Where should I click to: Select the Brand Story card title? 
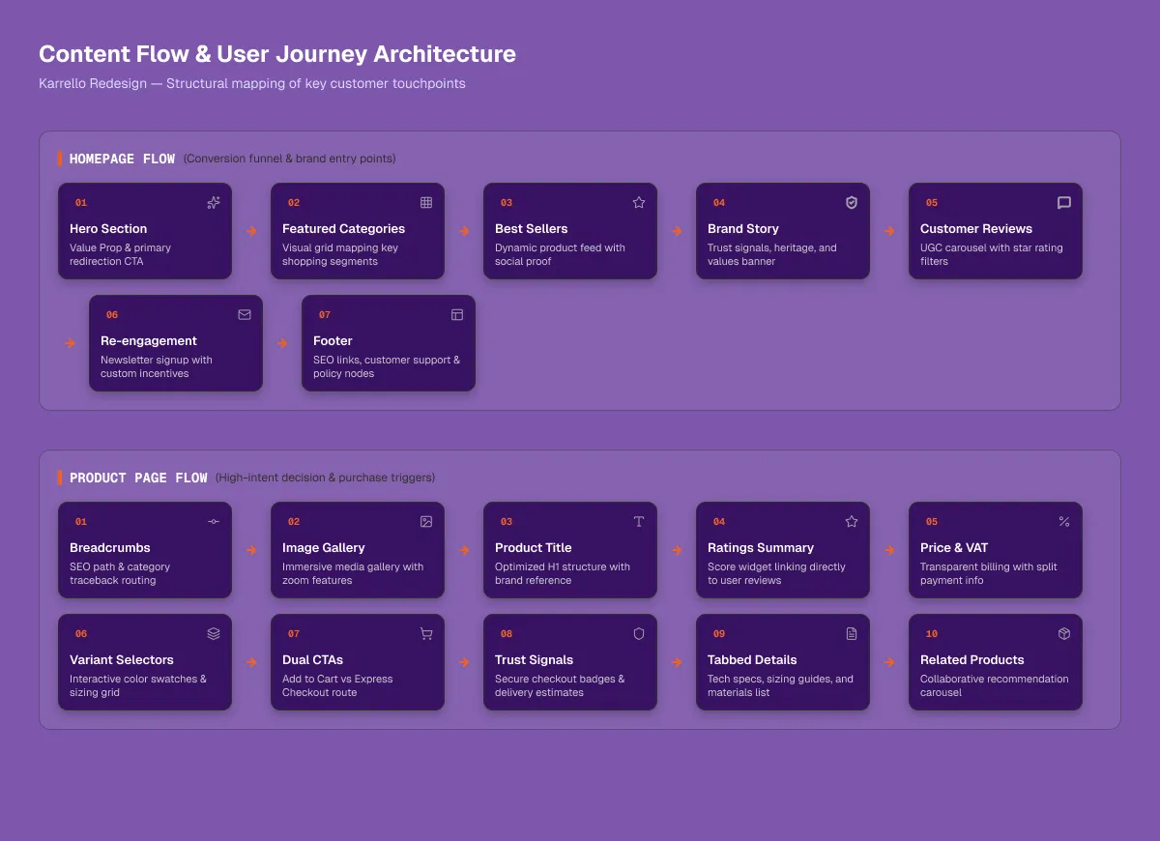[x=743, y=229]
